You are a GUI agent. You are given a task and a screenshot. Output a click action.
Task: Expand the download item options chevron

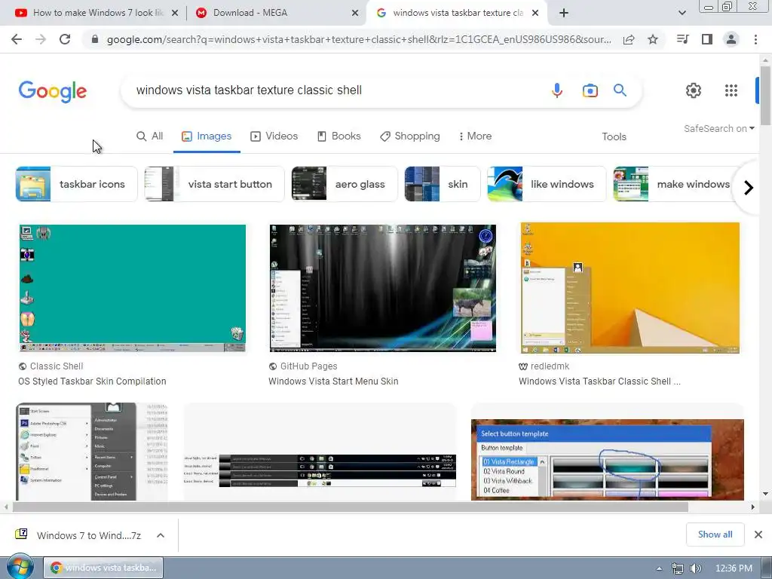pos(161,535)
